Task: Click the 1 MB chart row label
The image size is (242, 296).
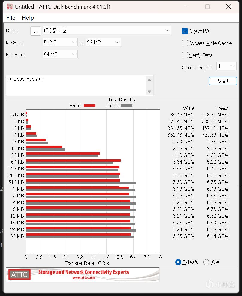Action: 18,189
